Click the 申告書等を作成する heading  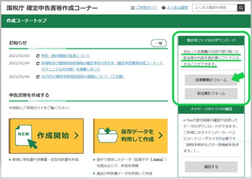pyautogui.click(x=29, y=95)
